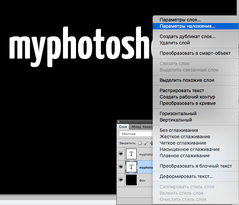Viewport: 239px width, 205px height.
Task: Click the lock position move icon
Action: [x=151, y=143]
